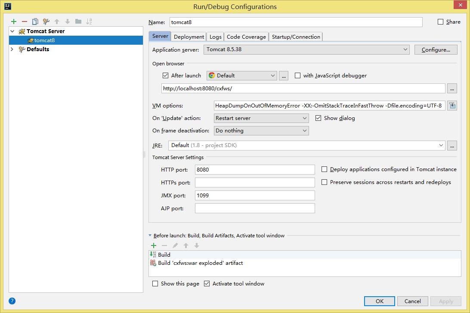
Task: Expand the Defaults tree node
Action: point(12,49)
